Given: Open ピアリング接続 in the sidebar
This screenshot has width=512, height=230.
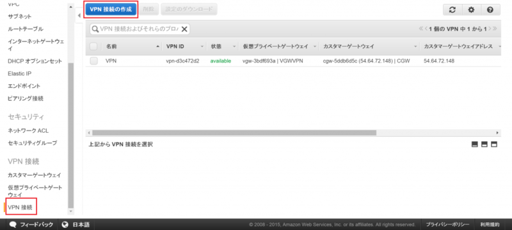Looking at the screenshot, I should click(x=26, y=98).
